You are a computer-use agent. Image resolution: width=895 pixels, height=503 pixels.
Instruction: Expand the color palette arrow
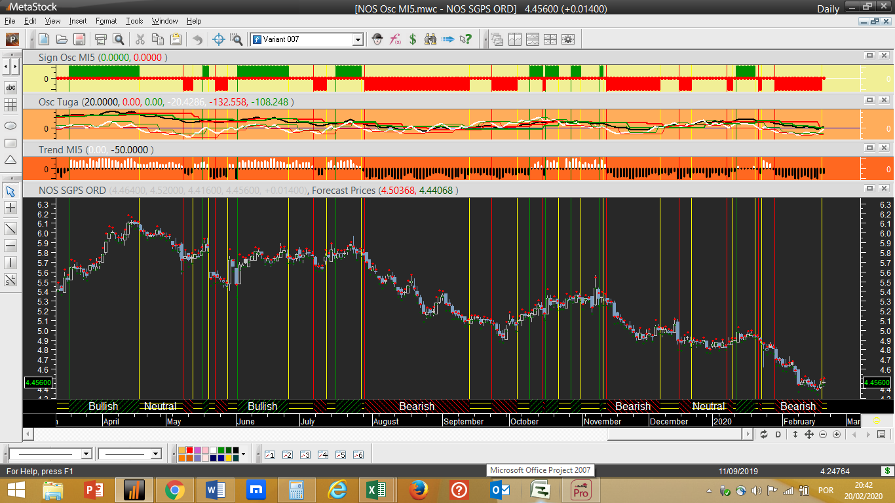click(243, 454)
